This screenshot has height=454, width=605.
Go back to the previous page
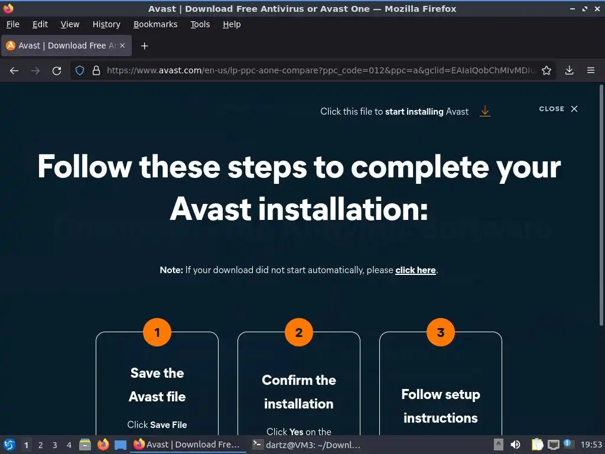(x=14, y=71)
